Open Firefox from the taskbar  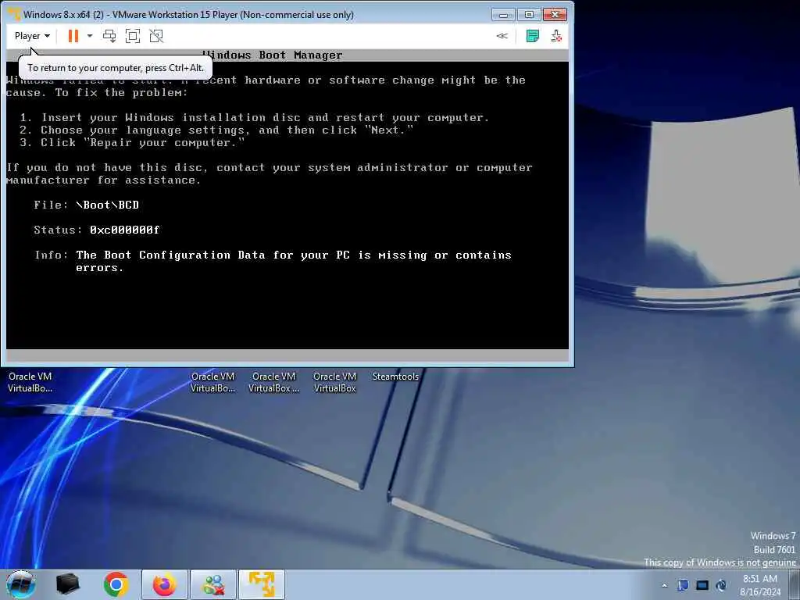164,584
